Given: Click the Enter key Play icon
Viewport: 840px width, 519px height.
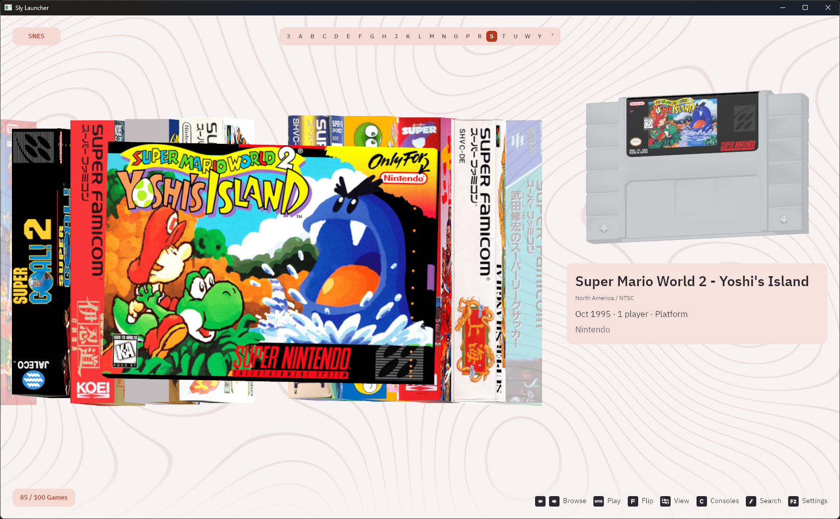Looking at the screenshot, I should click(598, 501).
